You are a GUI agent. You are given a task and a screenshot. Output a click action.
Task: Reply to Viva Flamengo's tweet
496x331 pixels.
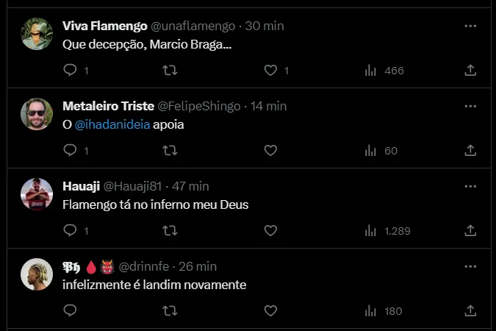coord(71,71)
